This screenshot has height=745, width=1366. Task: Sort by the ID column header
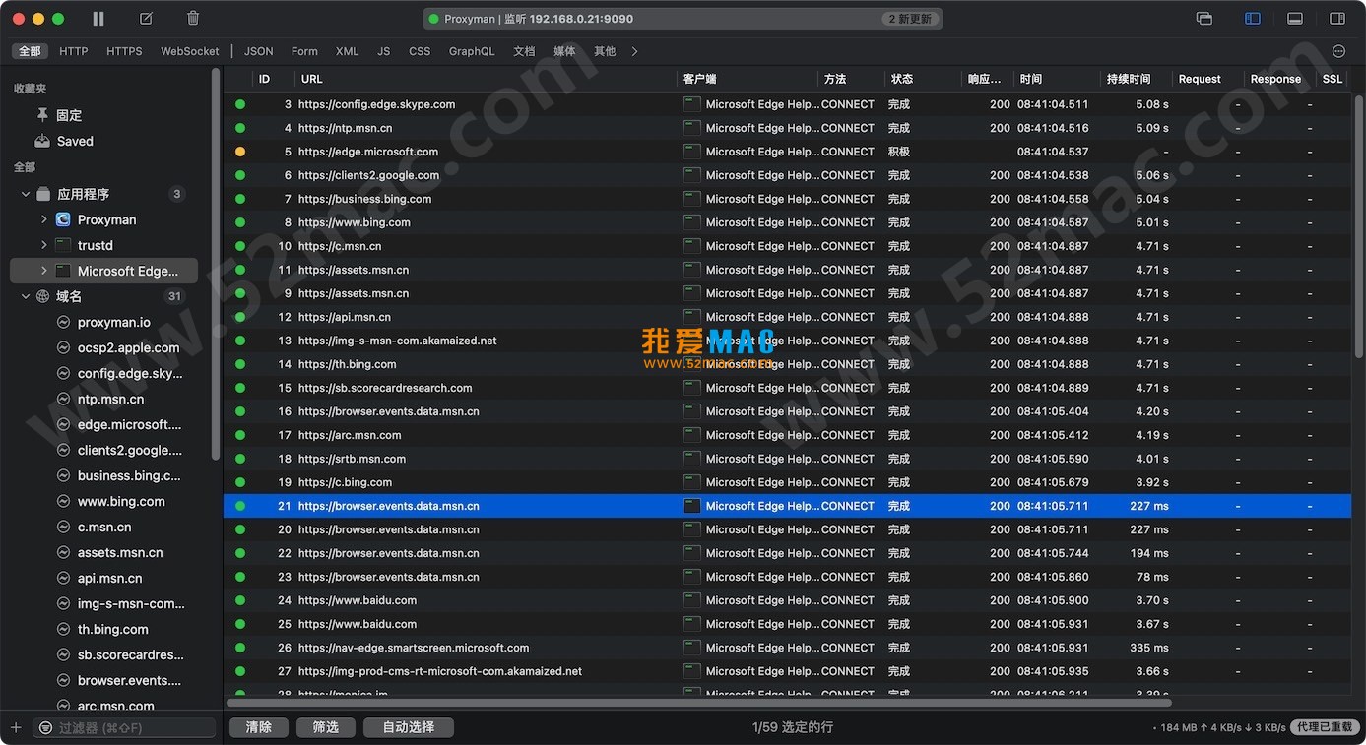click(x=274, y=79)
